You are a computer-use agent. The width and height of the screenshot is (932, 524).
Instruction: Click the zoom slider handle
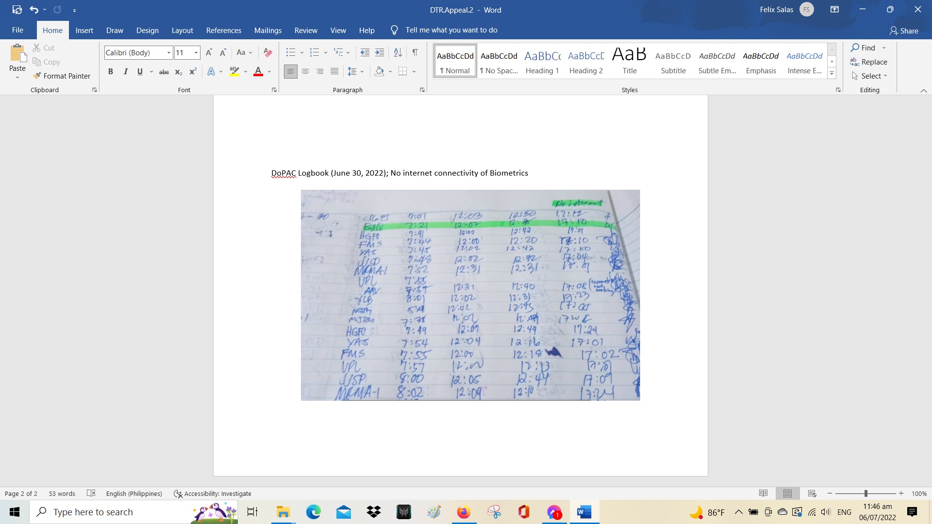coord(865,493)
